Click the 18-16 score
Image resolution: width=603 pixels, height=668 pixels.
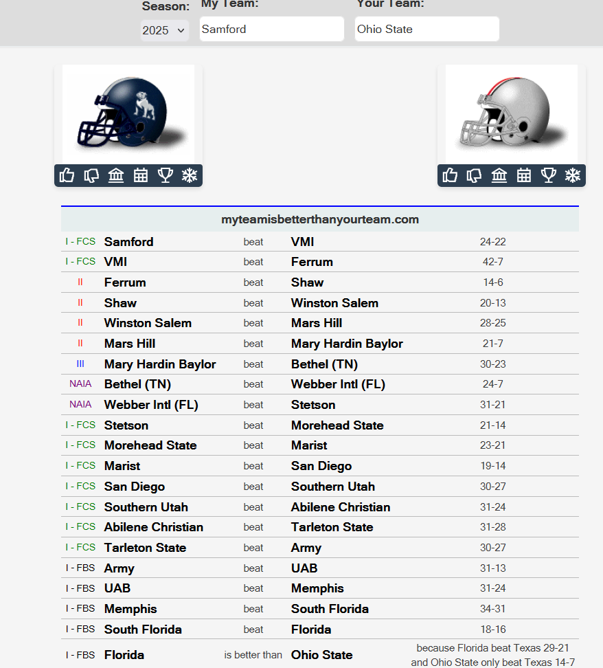tap(492, 630)
